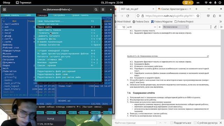Open the Правая панель menu
224x126 pixels.
(80, 15)
